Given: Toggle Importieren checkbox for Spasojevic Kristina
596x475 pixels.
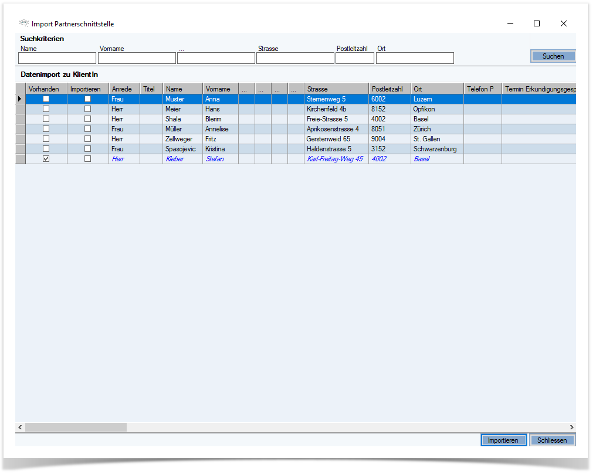Looking at the screenshot, I should tap(88, 149).
